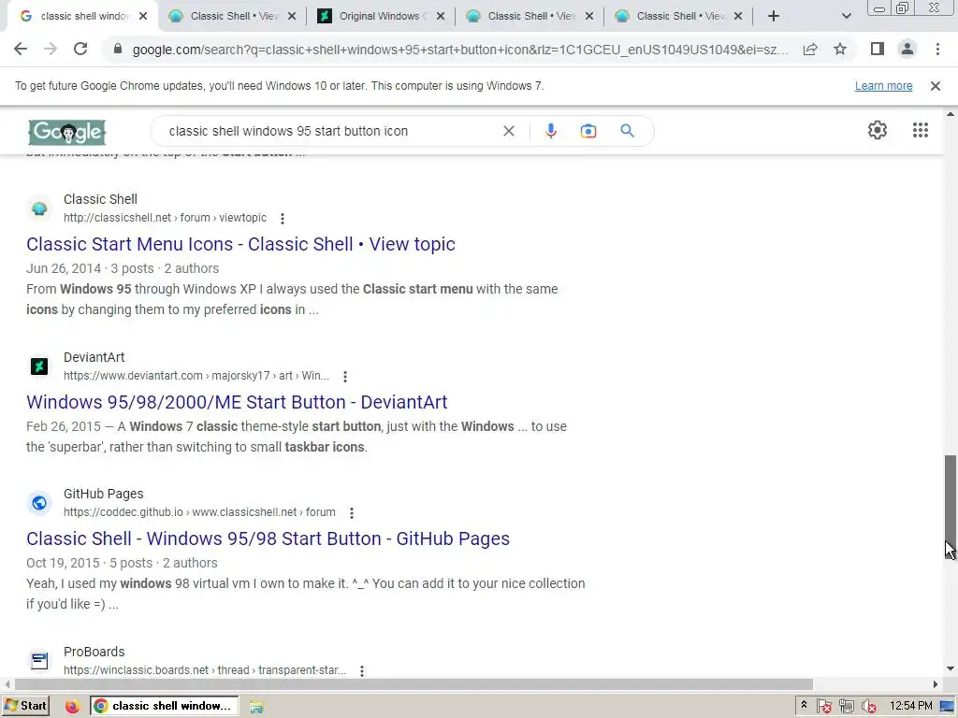This screenshot has width=958, height=718.
Task: Bookmark this page with star icon
Action: (840, 49)
